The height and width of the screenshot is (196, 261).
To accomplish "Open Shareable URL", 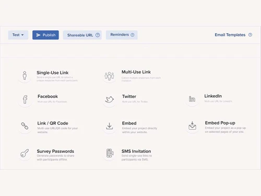I will 82,35.
